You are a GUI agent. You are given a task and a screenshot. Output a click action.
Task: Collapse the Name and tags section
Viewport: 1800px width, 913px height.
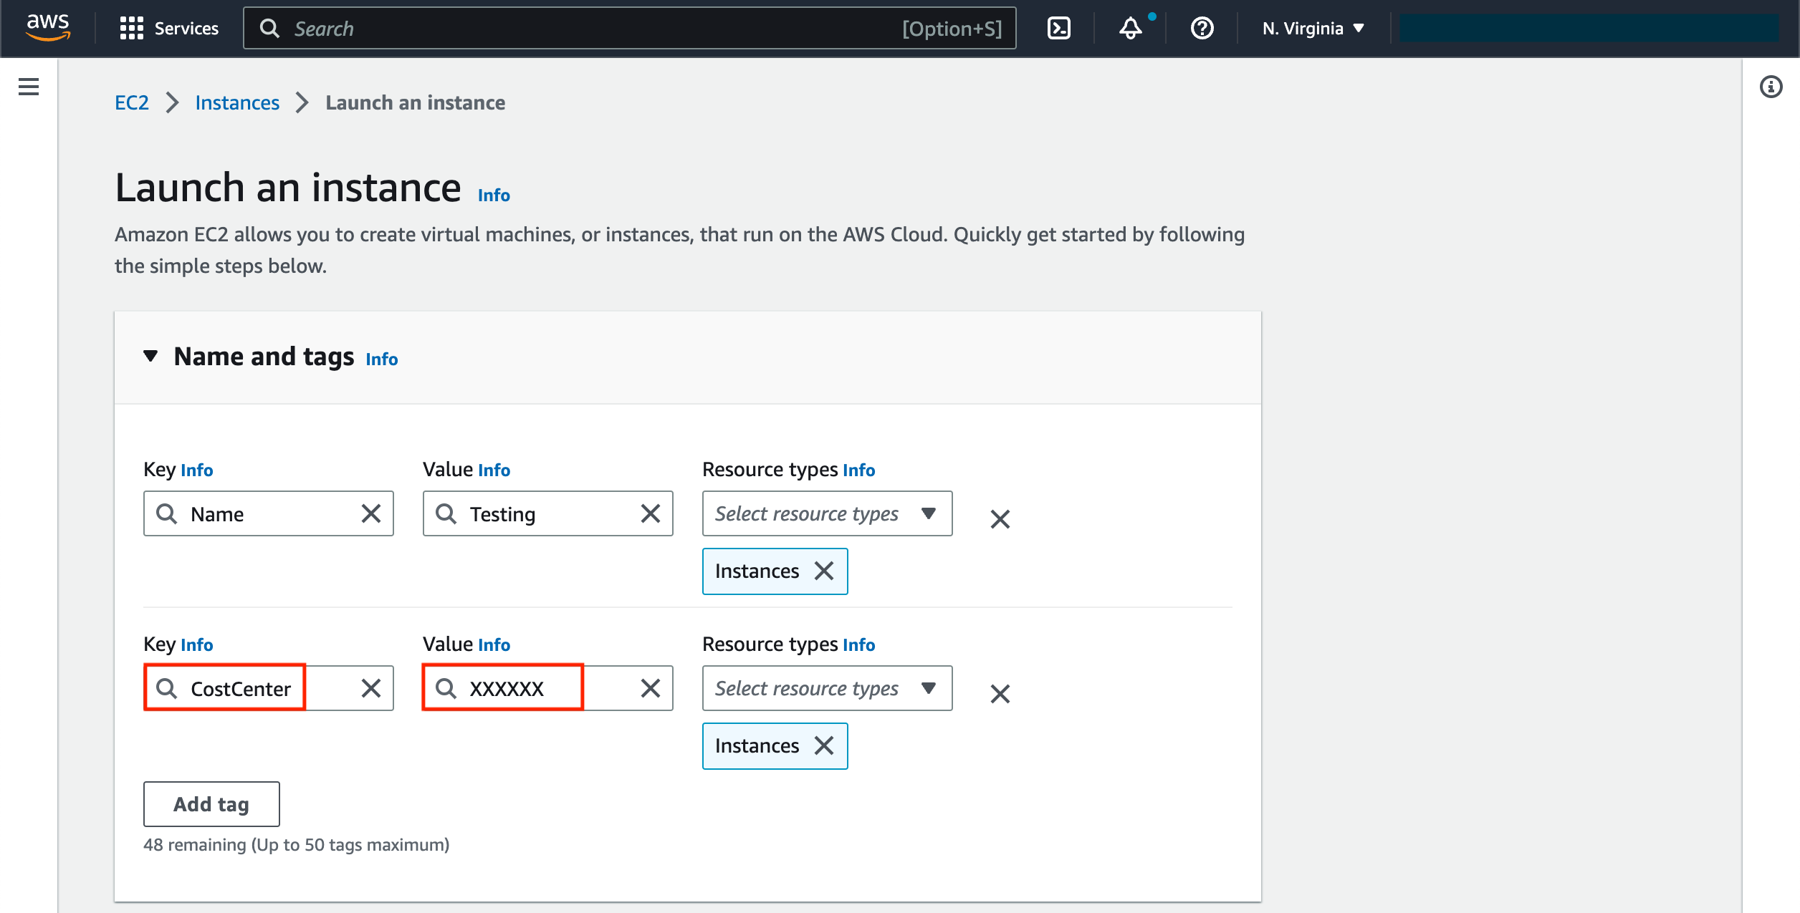click(150, 356)
